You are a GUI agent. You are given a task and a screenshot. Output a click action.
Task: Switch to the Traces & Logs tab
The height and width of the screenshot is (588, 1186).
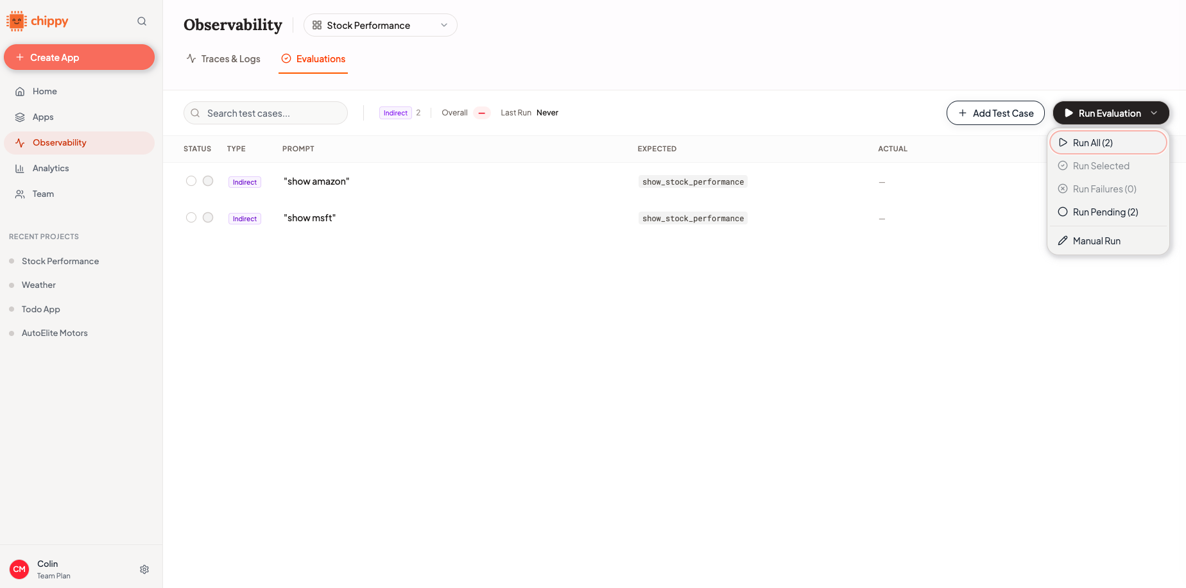pyautogui.click(x=223, y=59)
